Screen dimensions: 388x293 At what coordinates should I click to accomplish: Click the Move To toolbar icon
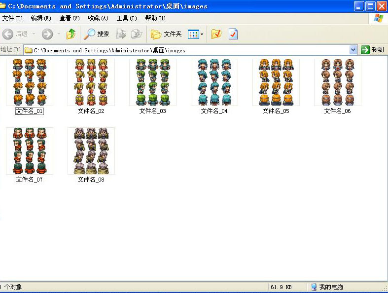pos(121,34)
